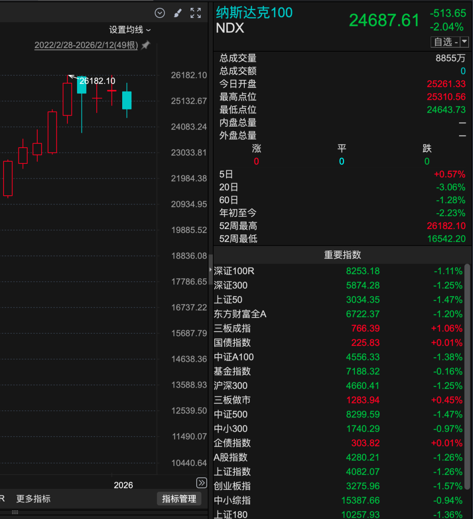Click the NDX ticker symbol

230,28
